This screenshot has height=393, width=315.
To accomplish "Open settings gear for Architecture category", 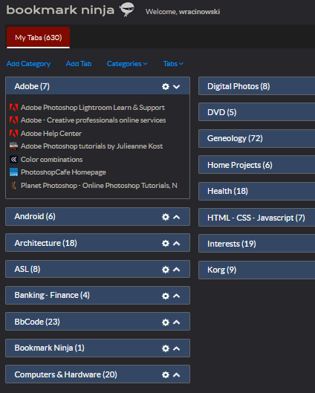I will [x=166, y=243].
